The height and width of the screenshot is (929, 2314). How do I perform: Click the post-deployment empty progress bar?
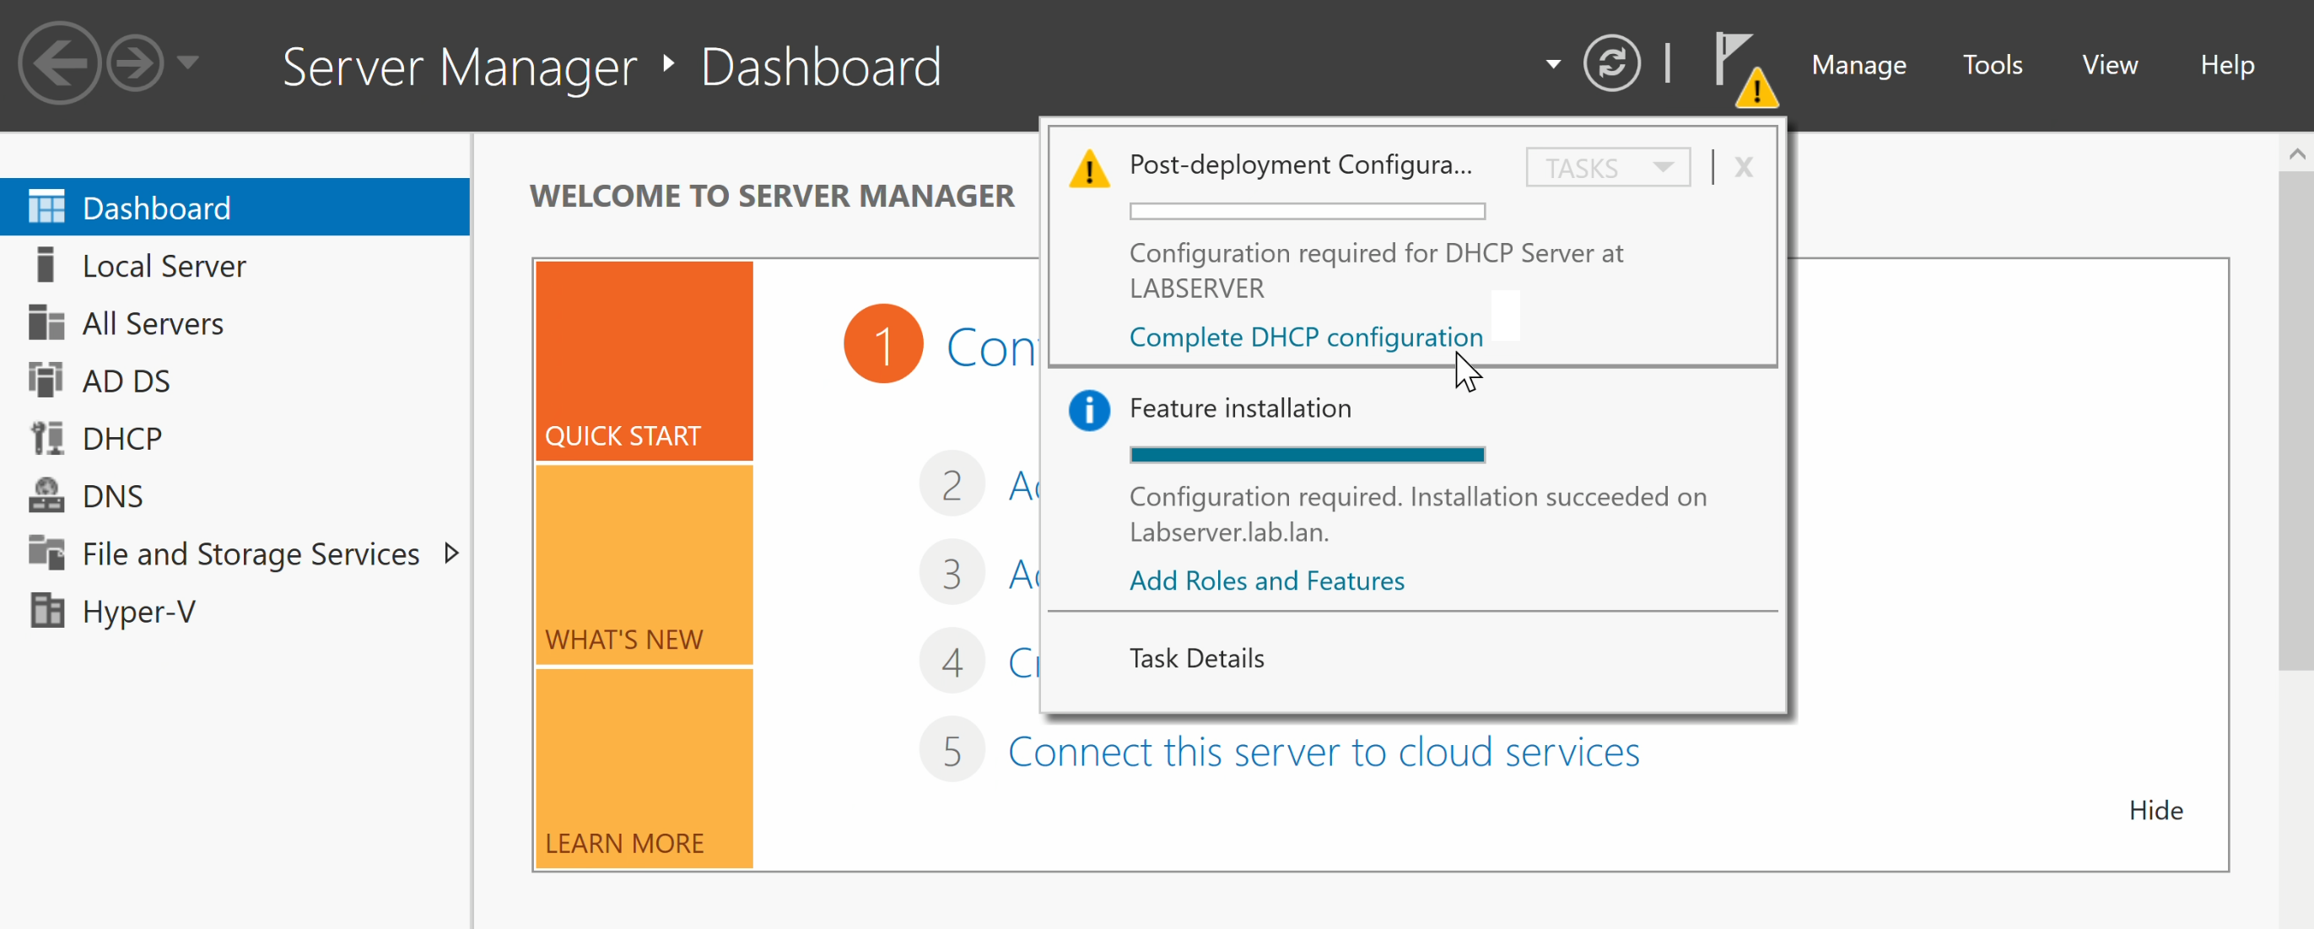1307,211
